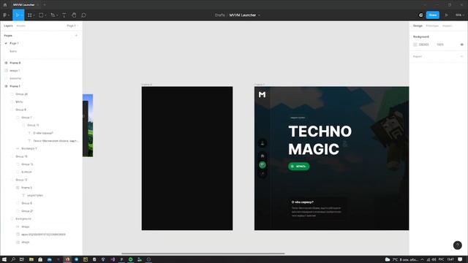
Task: Open the Help question mark button
Action: pyautogui.click(x=457, y=245)
